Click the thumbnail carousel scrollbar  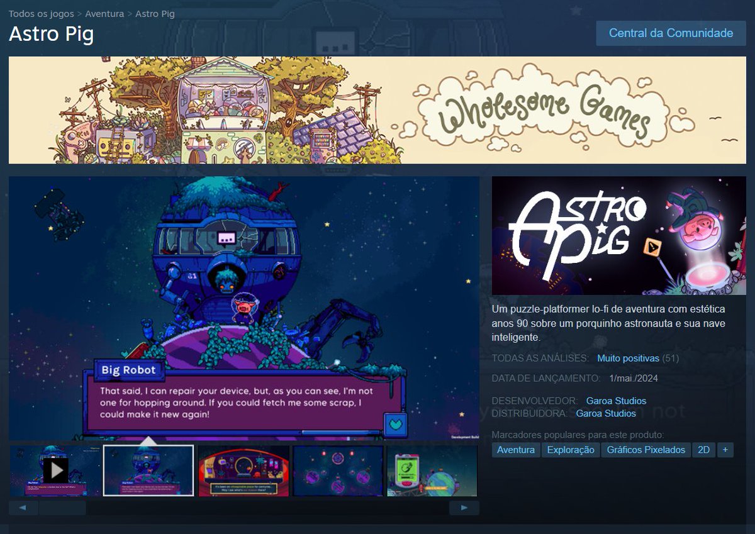point(63,507)
